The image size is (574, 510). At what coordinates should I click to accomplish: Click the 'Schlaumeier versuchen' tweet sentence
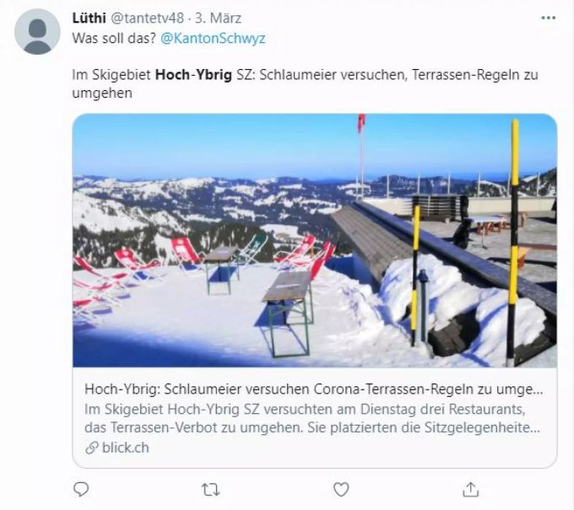[333, 74]
